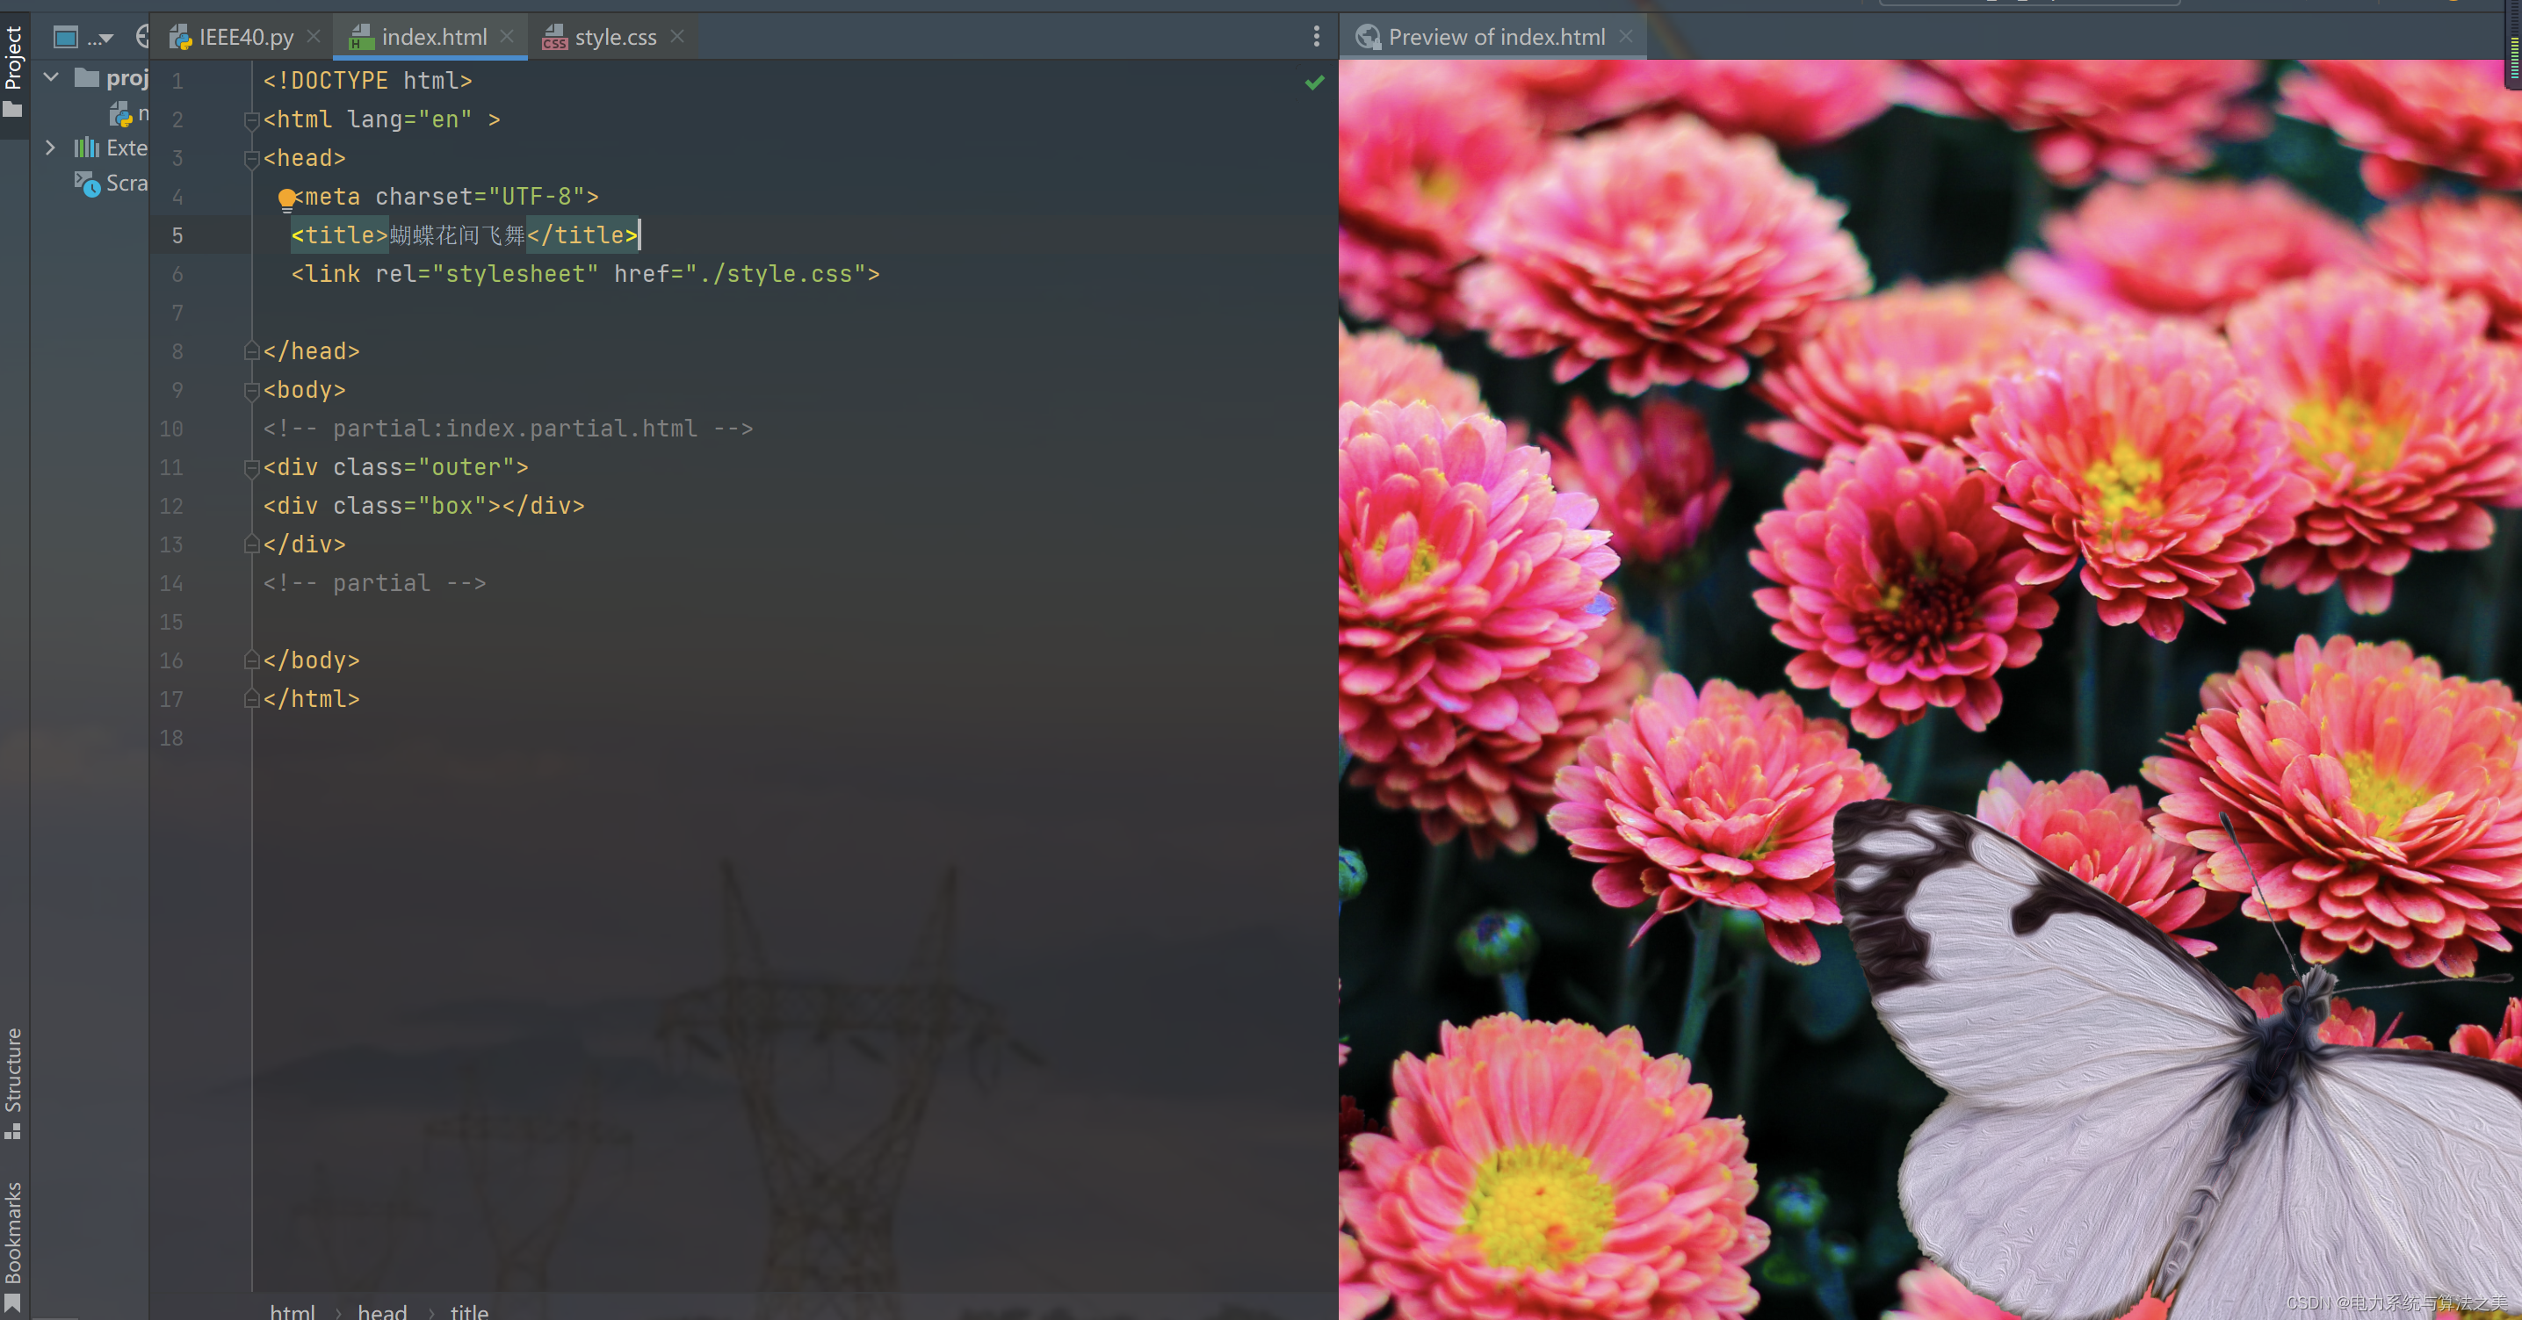Image resolution: width=2522 pixels, height=1320 pixels.
Task: Open the Structure tool window
Action: (14, 1082)
